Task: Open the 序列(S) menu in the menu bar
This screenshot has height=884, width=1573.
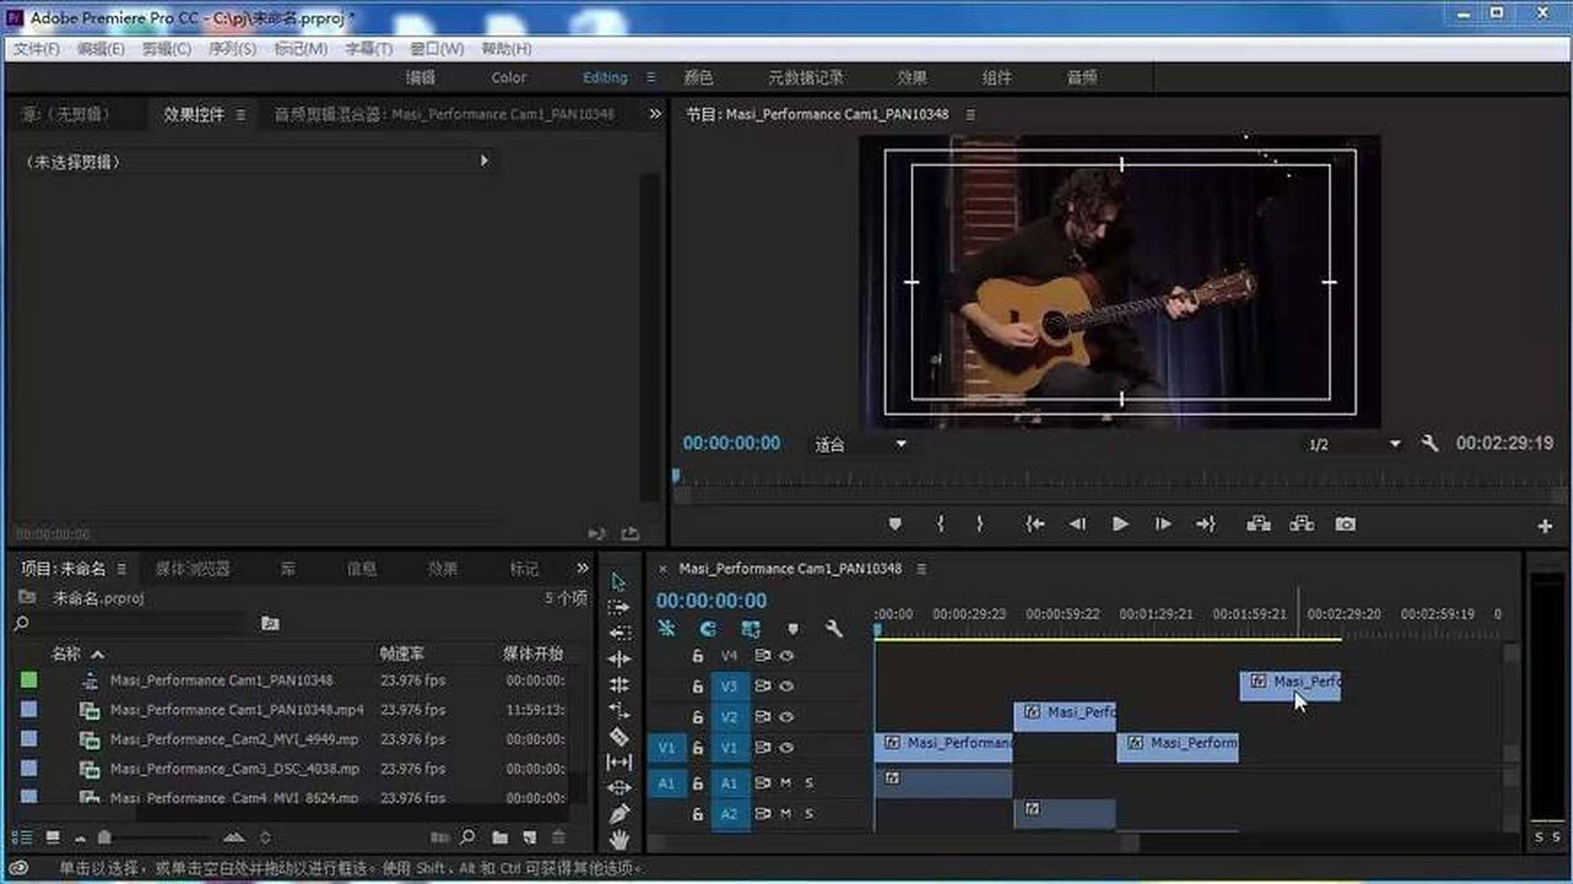Action: pyautogui.click(x=232, y=49)
